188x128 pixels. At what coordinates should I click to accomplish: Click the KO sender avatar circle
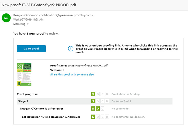pyautogui.click(x=6, y=18)
